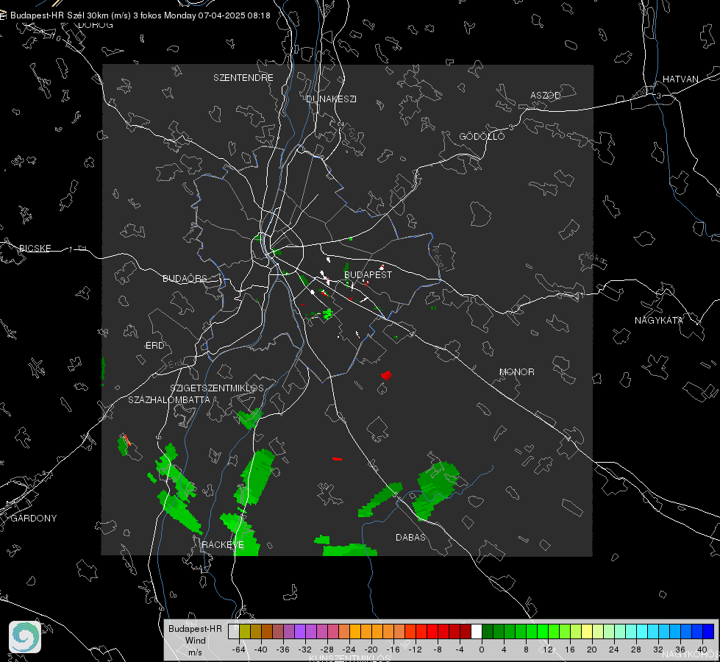720x662 pixels.
Task: Click the RÁCKEVE town label
Action: tap(223, 545)
